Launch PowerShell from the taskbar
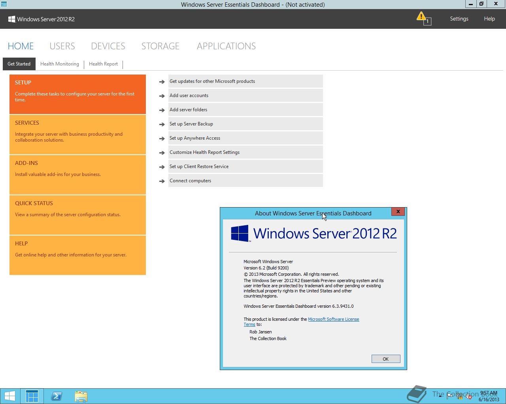The height and width of the screenshot is (404, 506). pos(57,396)
